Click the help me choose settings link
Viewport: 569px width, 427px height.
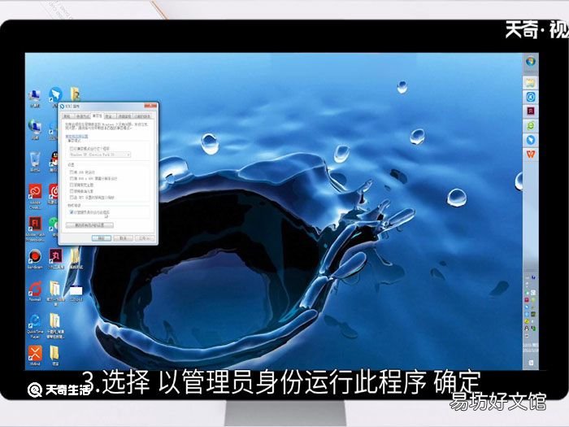(x=76, y=136)
